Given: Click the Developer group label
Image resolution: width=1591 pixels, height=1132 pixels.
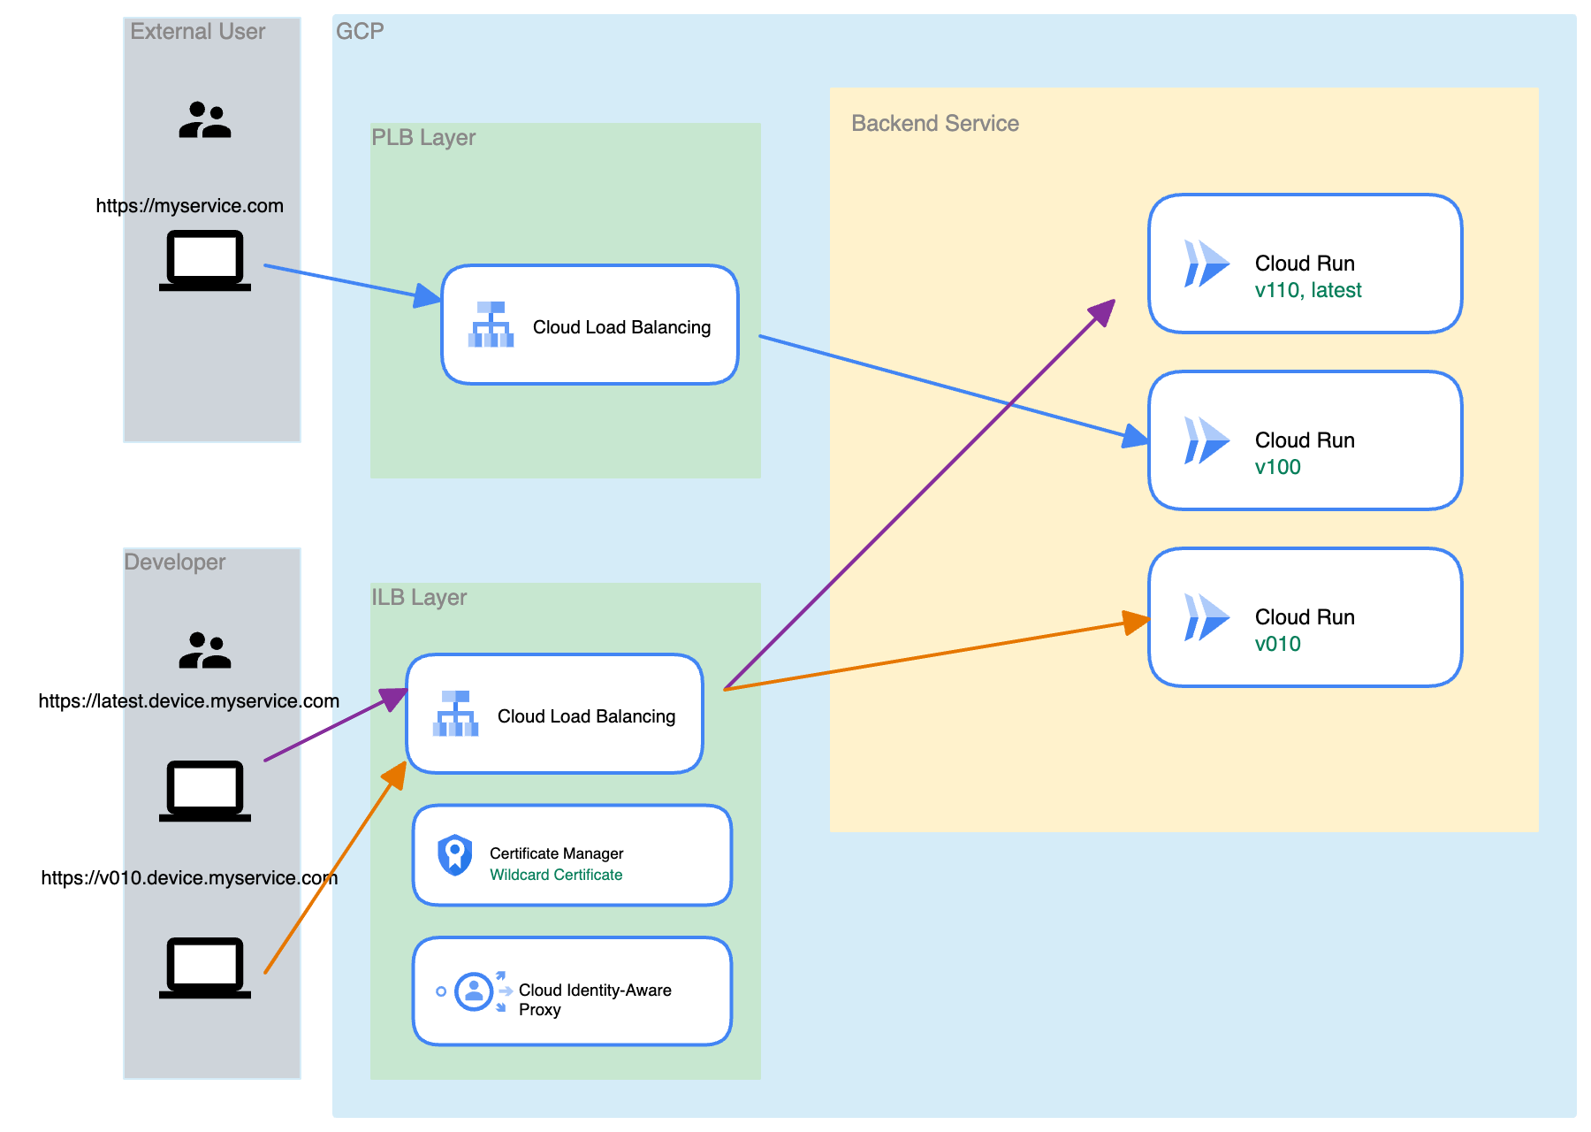Looking at the screenshot, I should (x=175, y=562).
